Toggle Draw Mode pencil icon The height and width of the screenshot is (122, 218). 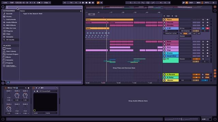click(184, 3)
